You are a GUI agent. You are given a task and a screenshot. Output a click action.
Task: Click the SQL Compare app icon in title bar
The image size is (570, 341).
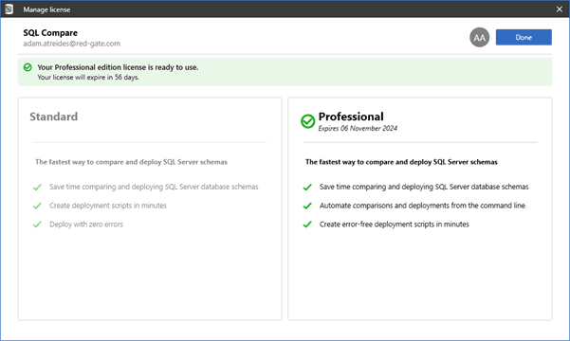[x=9, y=9]
